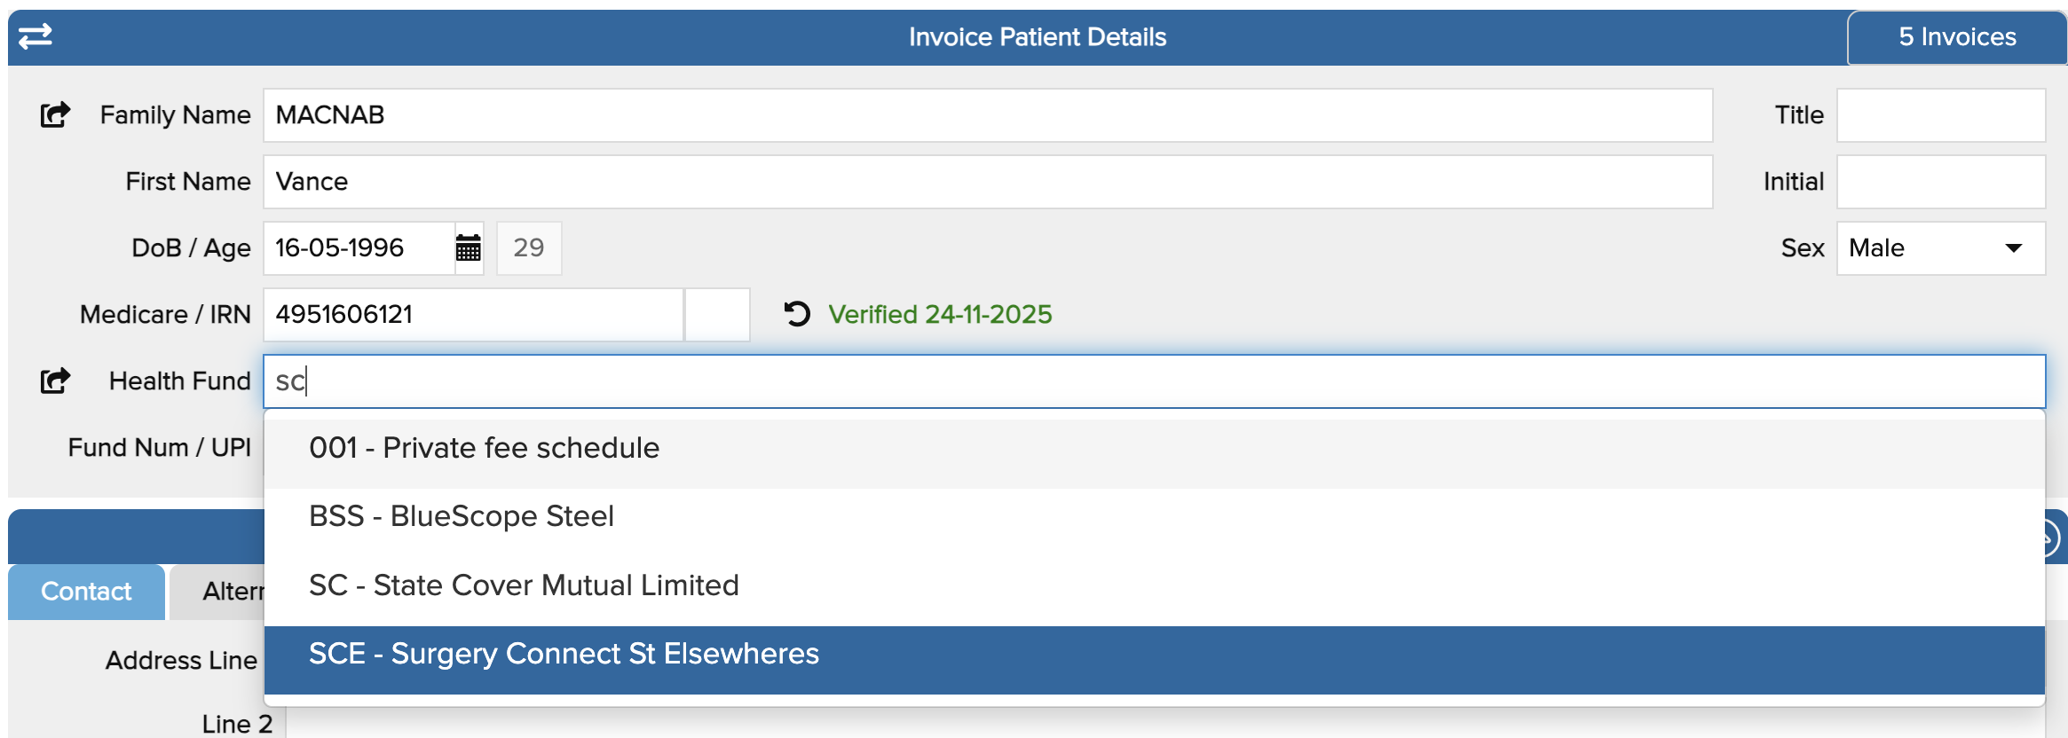Click the Medicare re-verify refresh icon
The height and width of the screenshot is (738, 2068).
coord(797,314)
